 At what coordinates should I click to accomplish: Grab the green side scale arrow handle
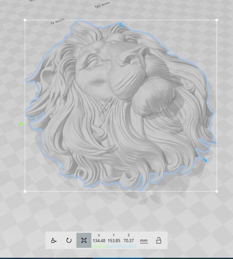[20, 124]
